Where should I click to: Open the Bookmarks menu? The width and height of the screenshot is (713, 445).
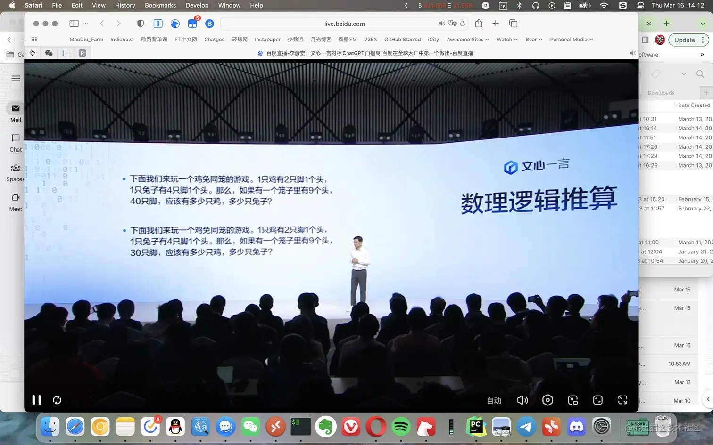[x=160, y=5]
